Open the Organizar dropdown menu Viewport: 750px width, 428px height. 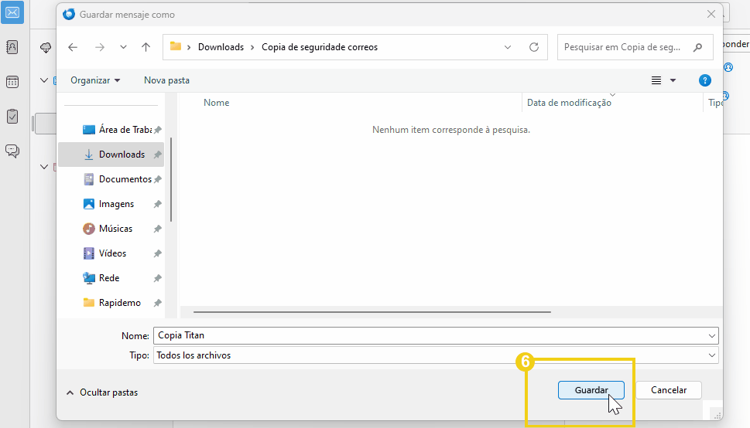coord(95,80)
